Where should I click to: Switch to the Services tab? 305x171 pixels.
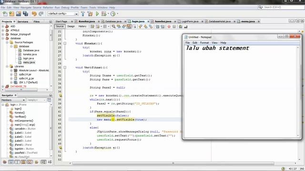coord(23,21)
